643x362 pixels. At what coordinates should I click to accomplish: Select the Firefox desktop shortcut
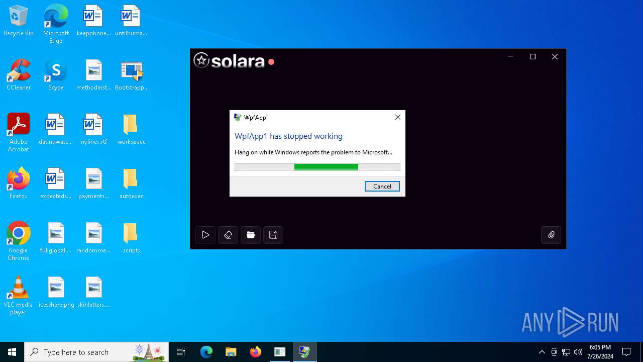point(19,184)
